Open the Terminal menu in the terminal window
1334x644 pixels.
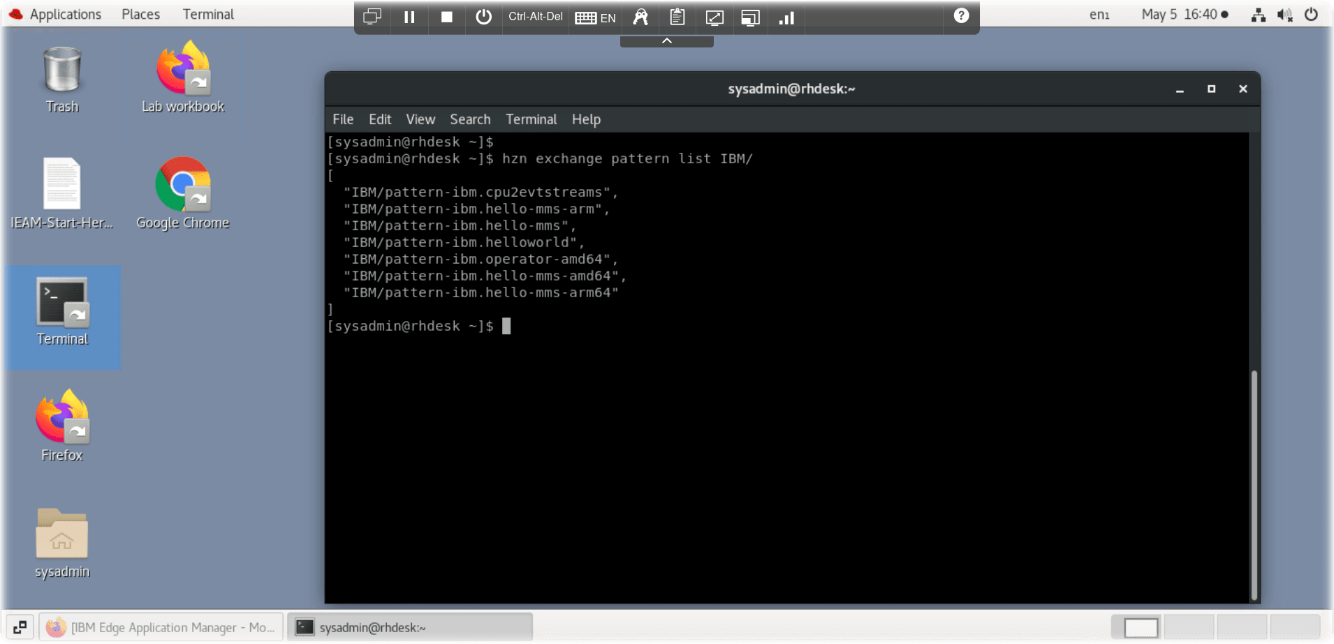pyautogui.click(x=531, y=119)
